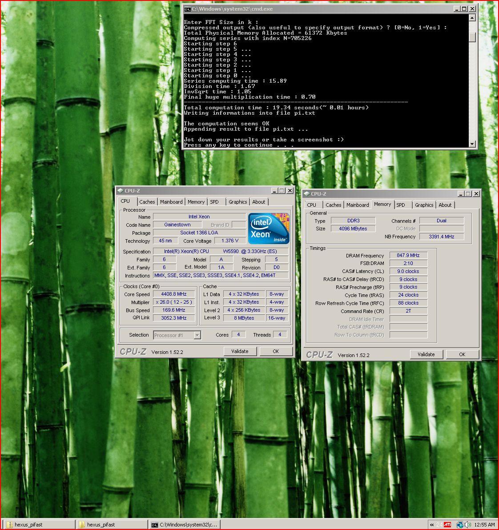Click the left CPU-Z window's title icon
This screenshot has width=499, height=530.
pyautogui.click(x=120, y=191)
